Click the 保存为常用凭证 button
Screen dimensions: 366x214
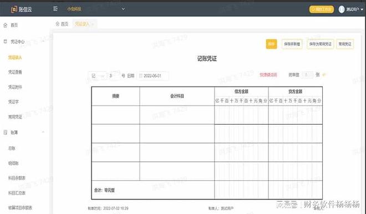321,44
